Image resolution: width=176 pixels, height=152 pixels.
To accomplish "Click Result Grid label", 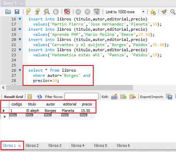I will pyautogui.click(x=14, y=97).
